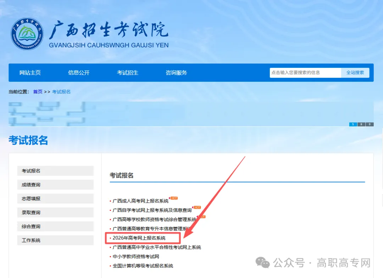Select 志愿填报 in the sidebar
Viewport: 383px width, 278px height.
pyautogui.click(x=55, y=198)
